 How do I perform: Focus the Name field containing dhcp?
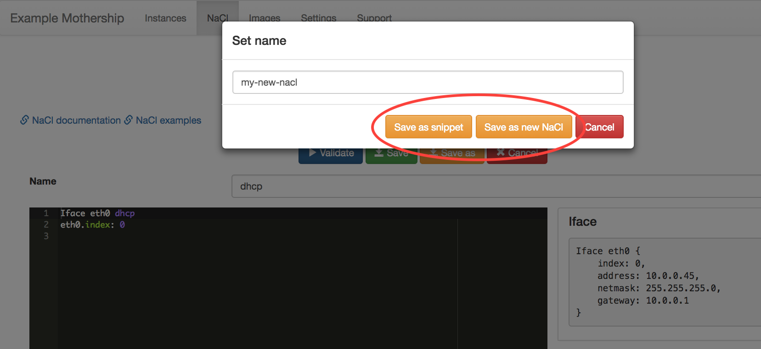[x=496, y=186]
